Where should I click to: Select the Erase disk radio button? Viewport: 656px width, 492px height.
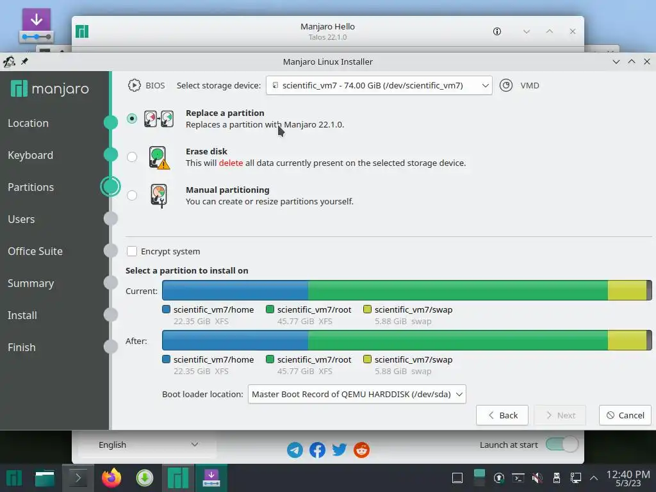point(132,157)
